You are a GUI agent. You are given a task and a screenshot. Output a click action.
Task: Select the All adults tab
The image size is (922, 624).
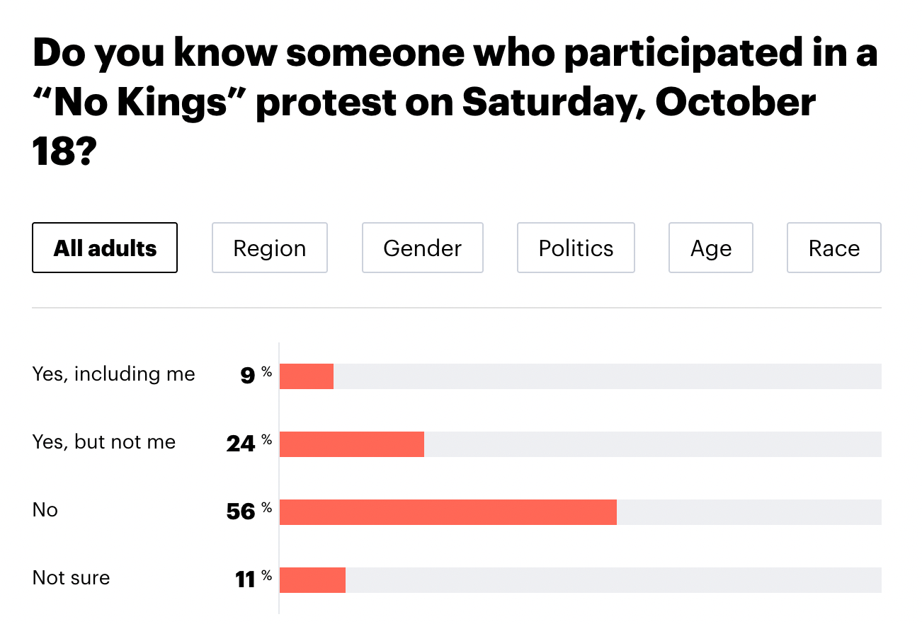(x=105, y=248)
